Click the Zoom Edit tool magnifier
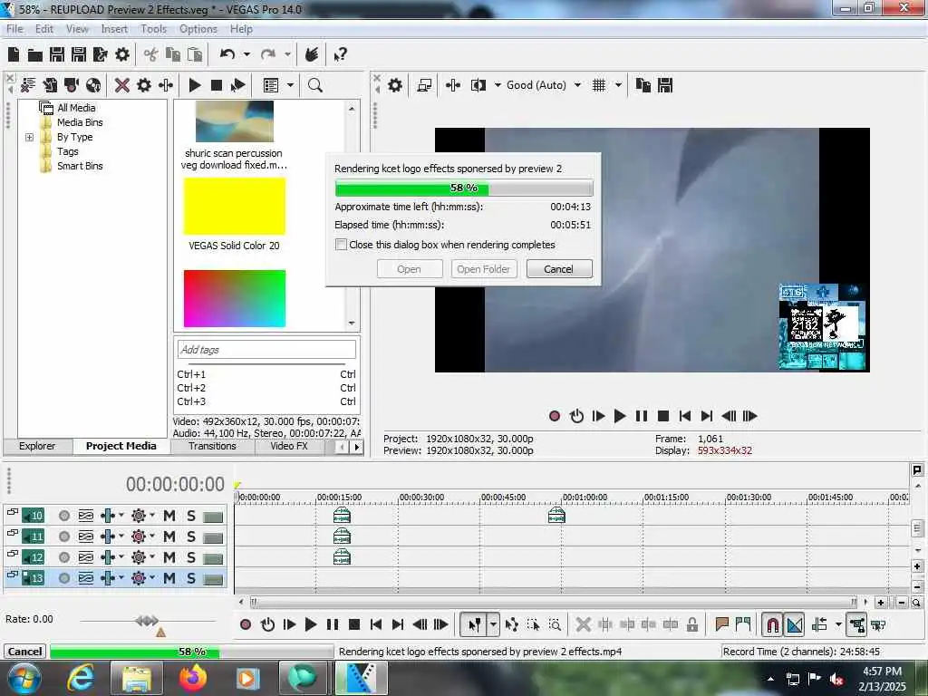Image resolution: width=928 pixels, height=696 pixels. tap(555, 624)
